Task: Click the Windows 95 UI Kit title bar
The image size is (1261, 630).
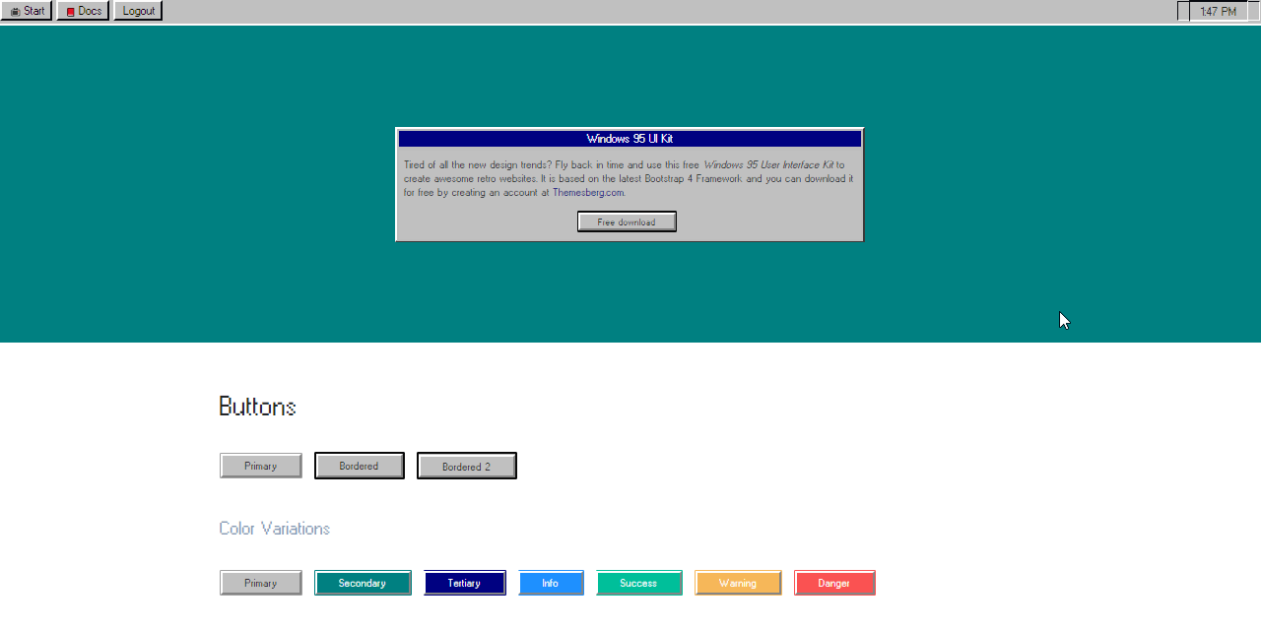Action: [630, 139]
